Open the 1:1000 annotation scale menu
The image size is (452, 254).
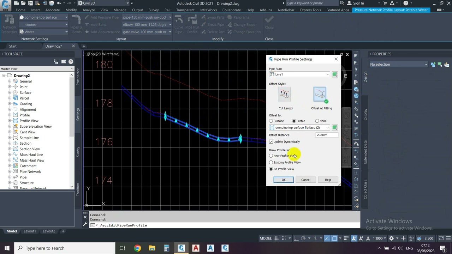[x=380, y=238]
